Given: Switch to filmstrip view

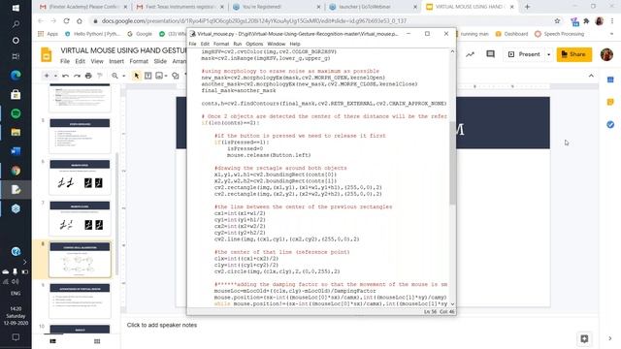Looking at the screenshot, I should tap(53, 341).
